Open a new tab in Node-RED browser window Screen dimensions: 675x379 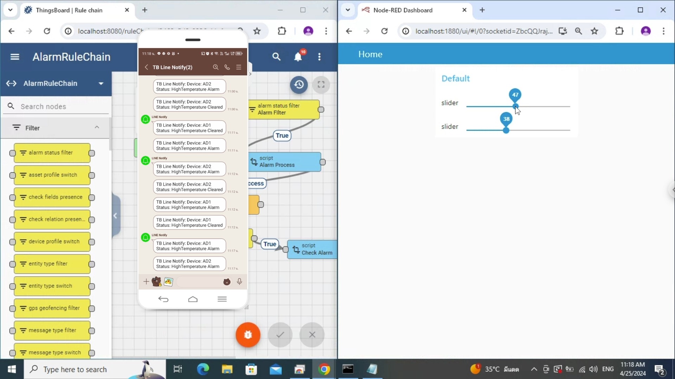click(482, 10)
